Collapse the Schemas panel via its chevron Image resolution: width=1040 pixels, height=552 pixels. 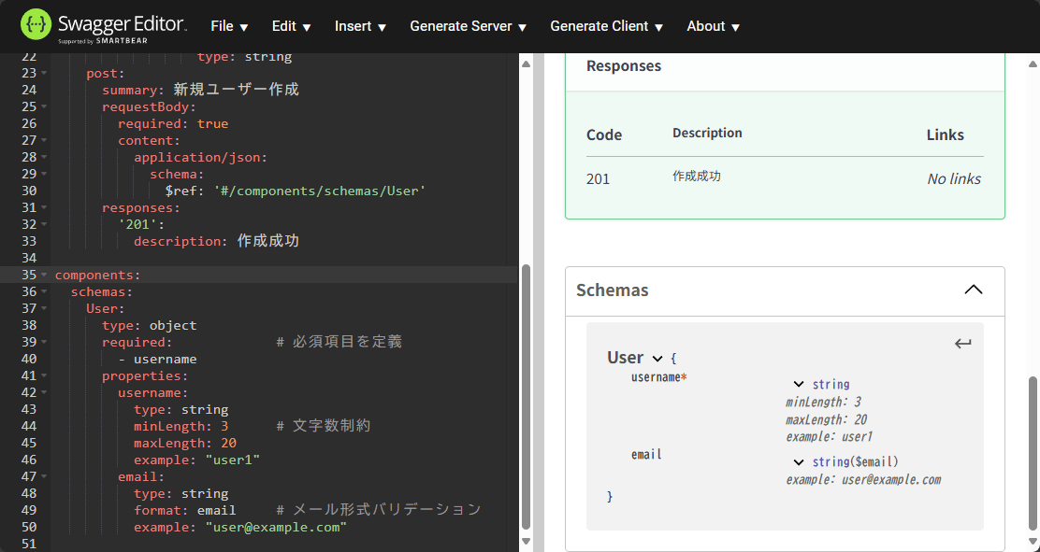coord(973,290)
